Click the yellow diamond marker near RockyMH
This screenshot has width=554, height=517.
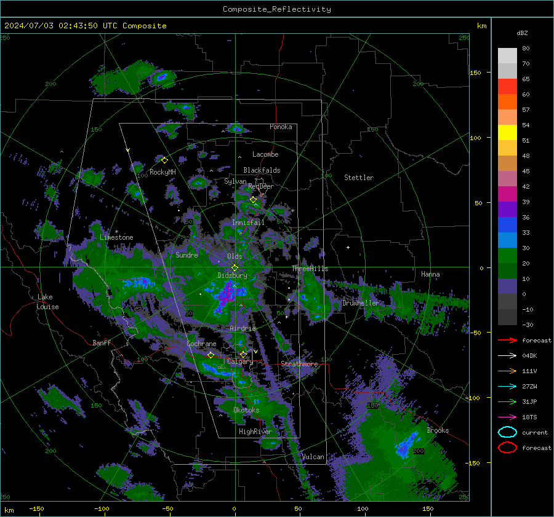[164, 160]
